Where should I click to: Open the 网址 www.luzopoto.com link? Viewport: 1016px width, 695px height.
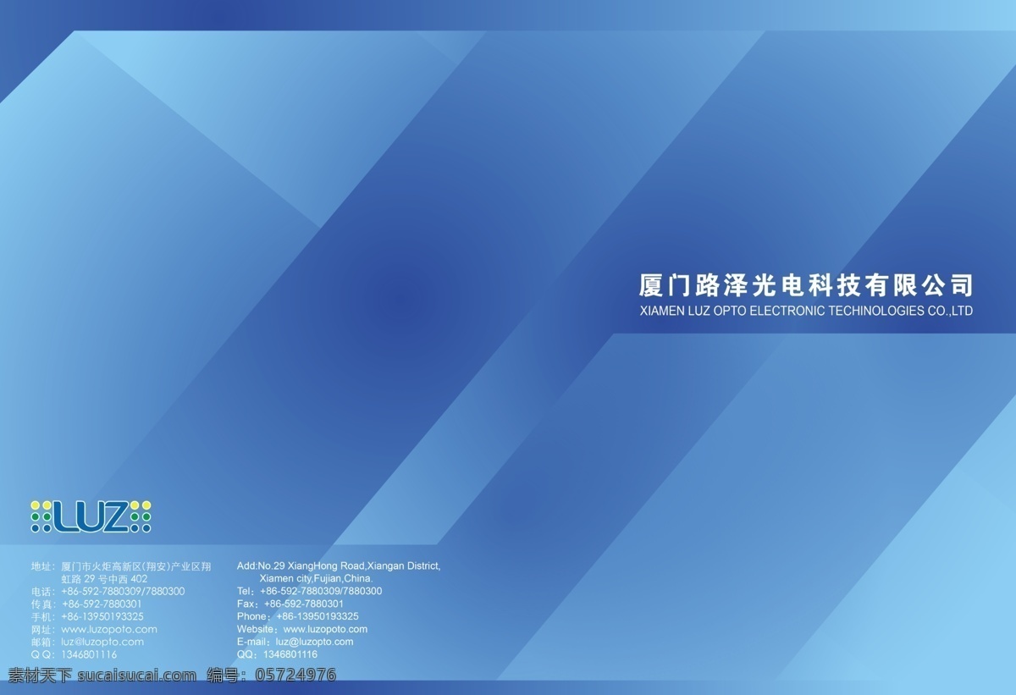tap(94, 629)
